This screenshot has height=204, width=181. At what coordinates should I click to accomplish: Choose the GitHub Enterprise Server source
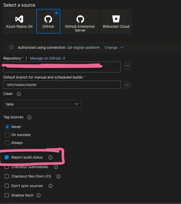80,21
